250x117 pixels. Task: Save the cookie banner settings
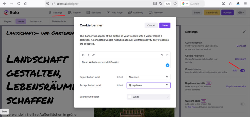(x=165, y=25)
